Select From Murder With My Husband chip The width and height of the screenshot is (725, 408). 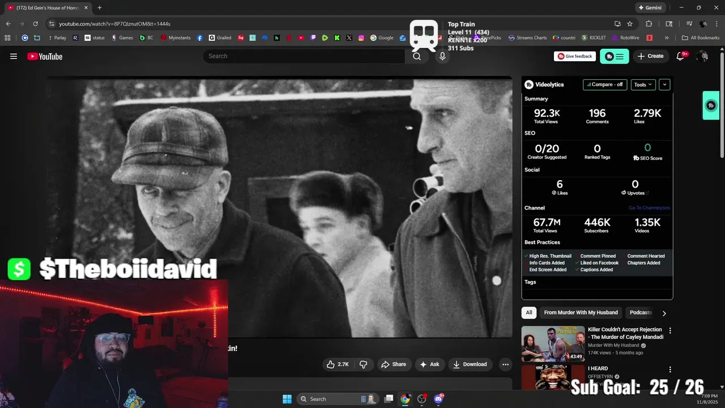click(581, 312)
